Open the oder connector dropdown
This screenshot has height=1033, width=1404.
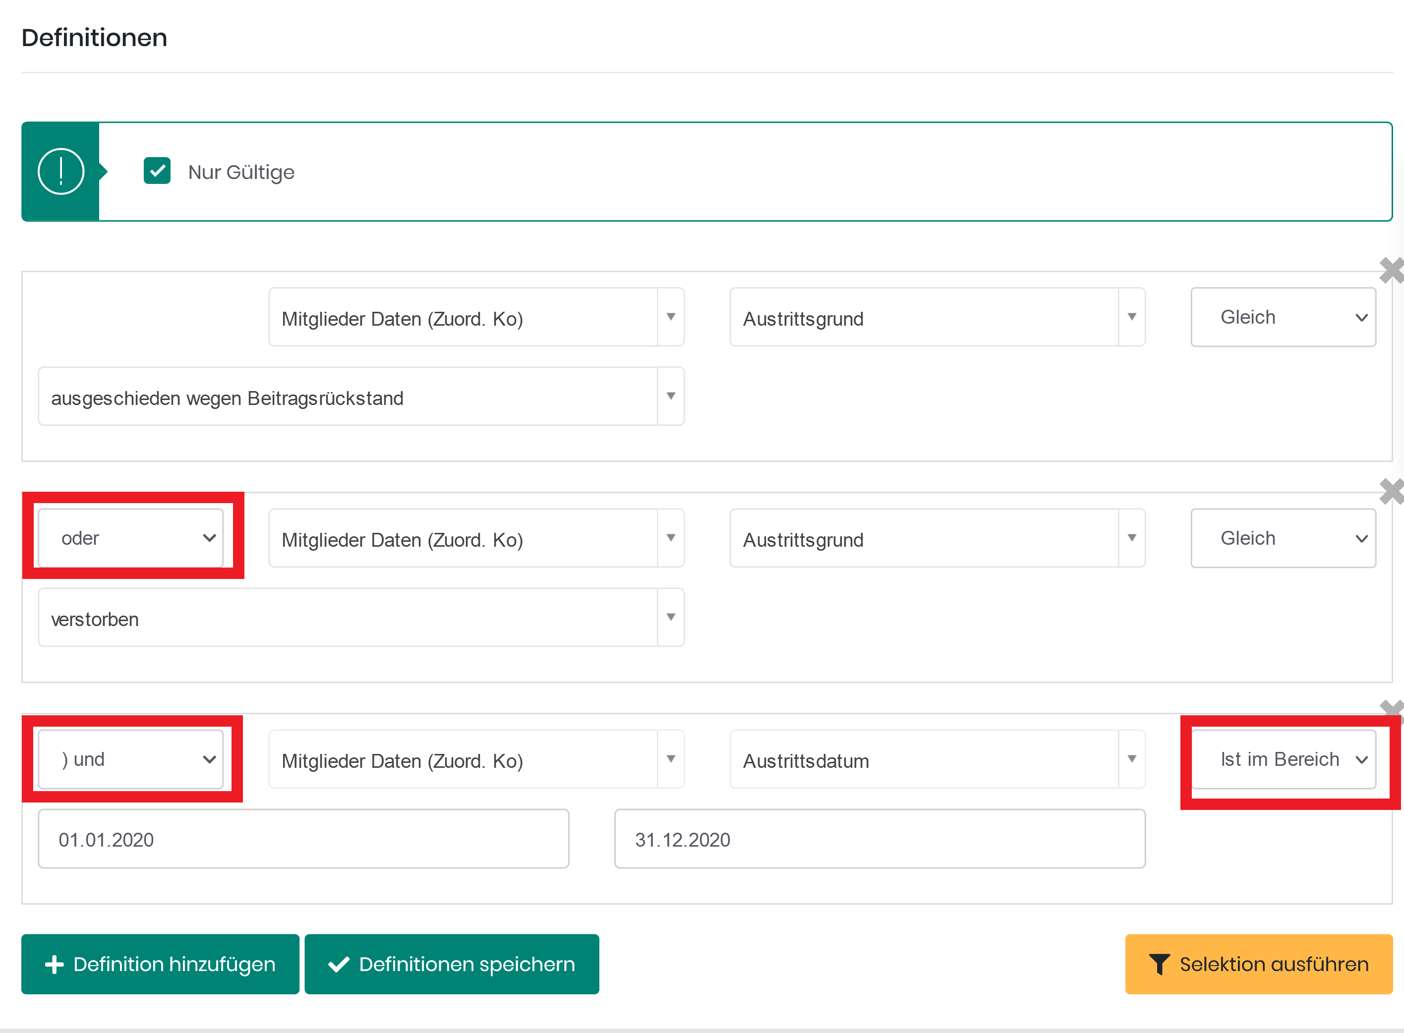point(131,538)
